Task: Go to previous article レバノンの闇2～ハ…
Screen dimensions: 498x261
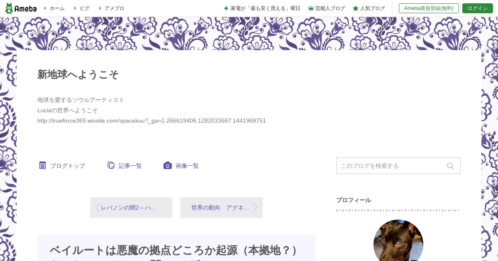Action: point(131,208)
